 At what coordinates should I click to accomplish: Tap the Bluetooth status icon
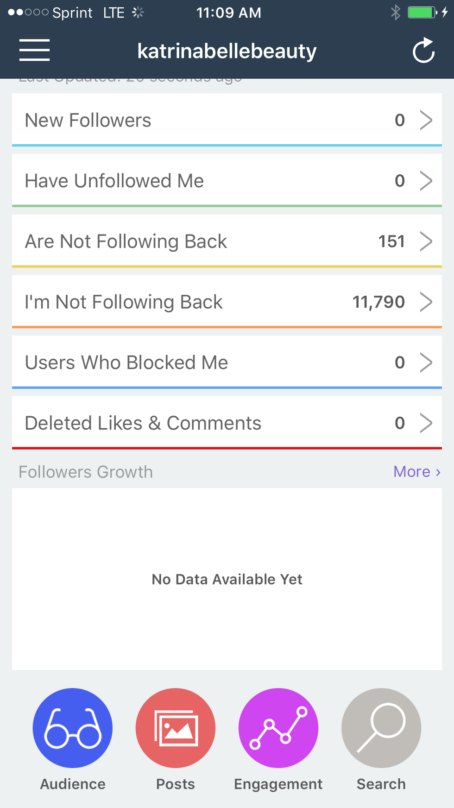click(x=395, y=13)
